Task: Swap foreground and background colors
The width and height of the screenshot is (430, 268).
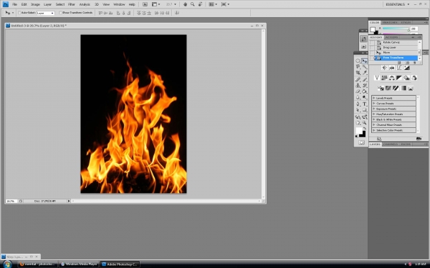Action: coord(365,128)
